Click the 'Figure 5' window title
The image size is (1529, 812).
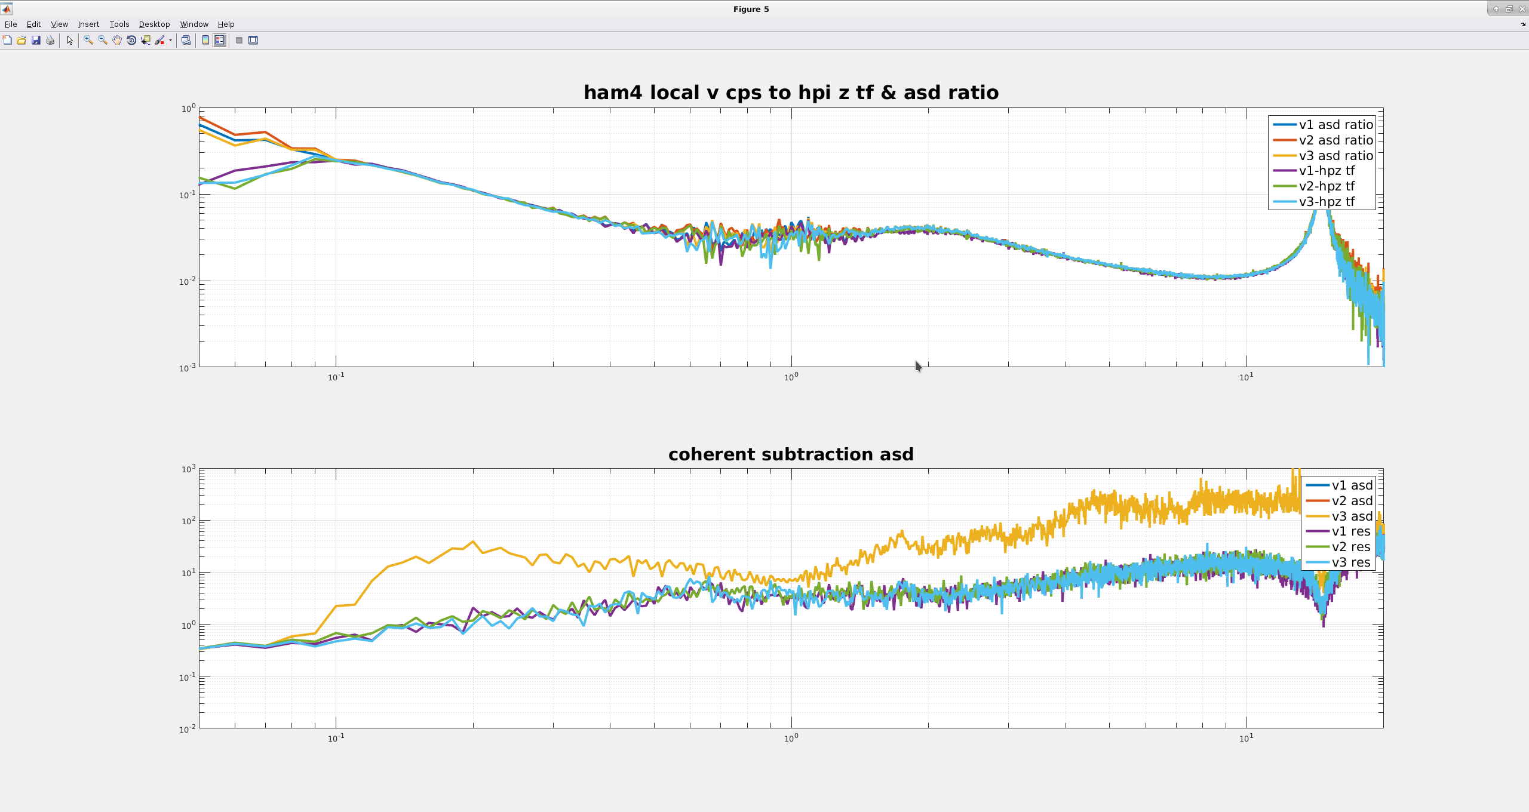[751, 9]
